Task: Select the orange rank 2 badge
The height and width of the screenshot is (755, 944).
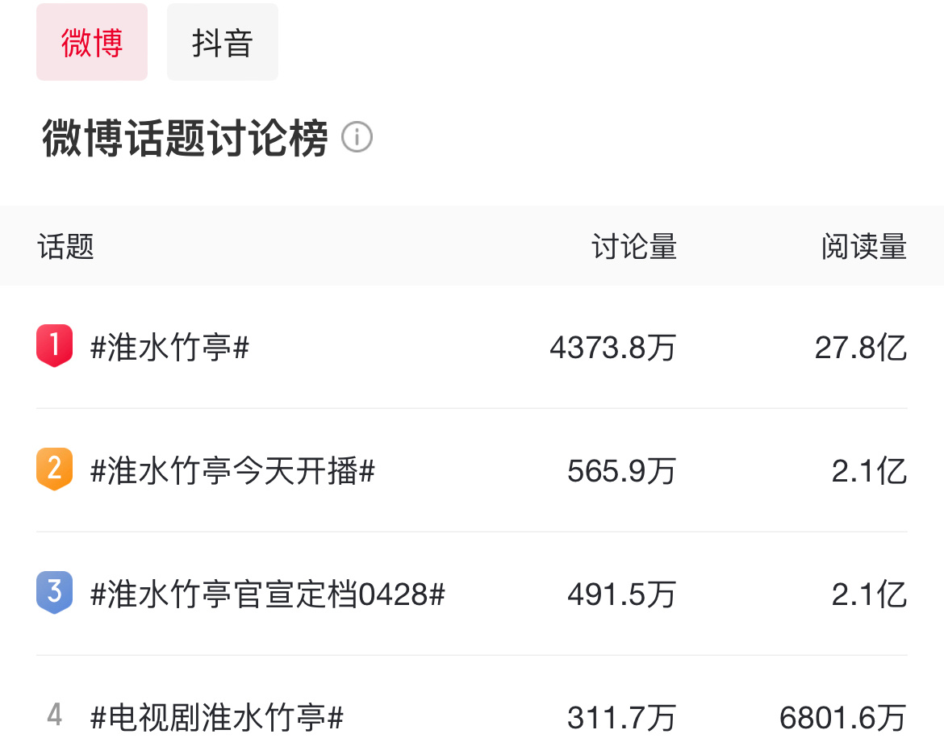Action: click(54, 469)
